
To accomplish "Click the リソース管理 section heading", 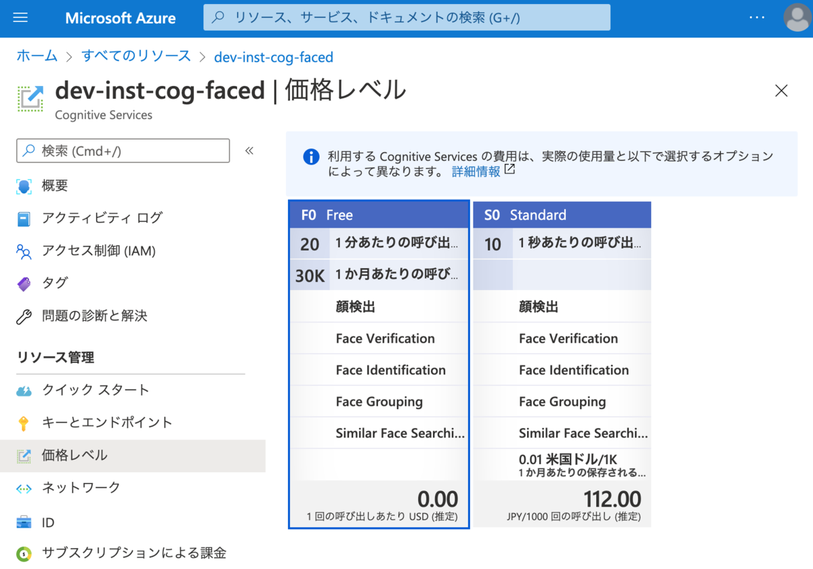I will point(56,358).
